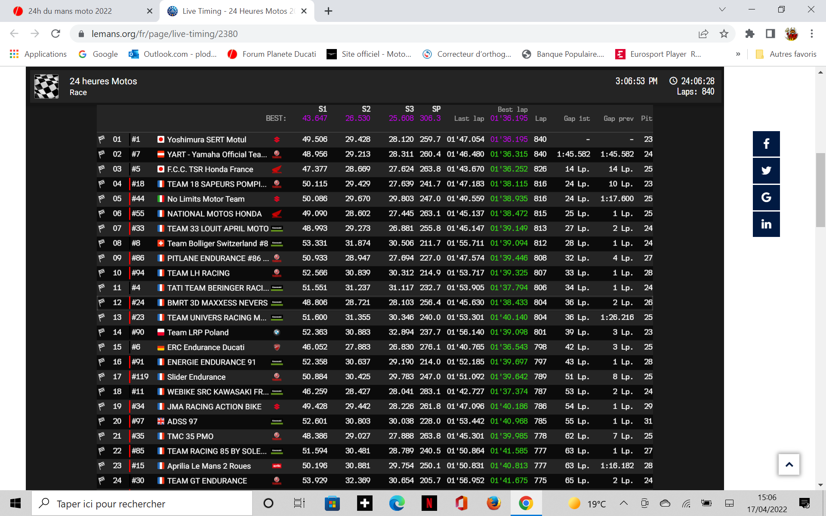
Task: Open the share page icon in address bar
Action: tap(703, 34)
